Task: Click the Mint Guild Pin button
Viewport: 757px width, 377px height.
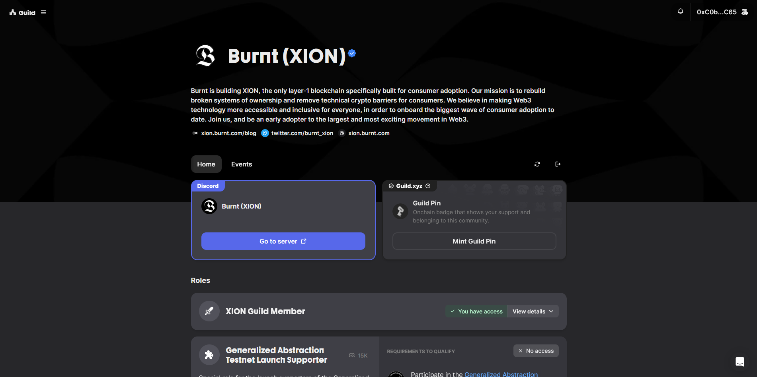Action: (474, 241)
